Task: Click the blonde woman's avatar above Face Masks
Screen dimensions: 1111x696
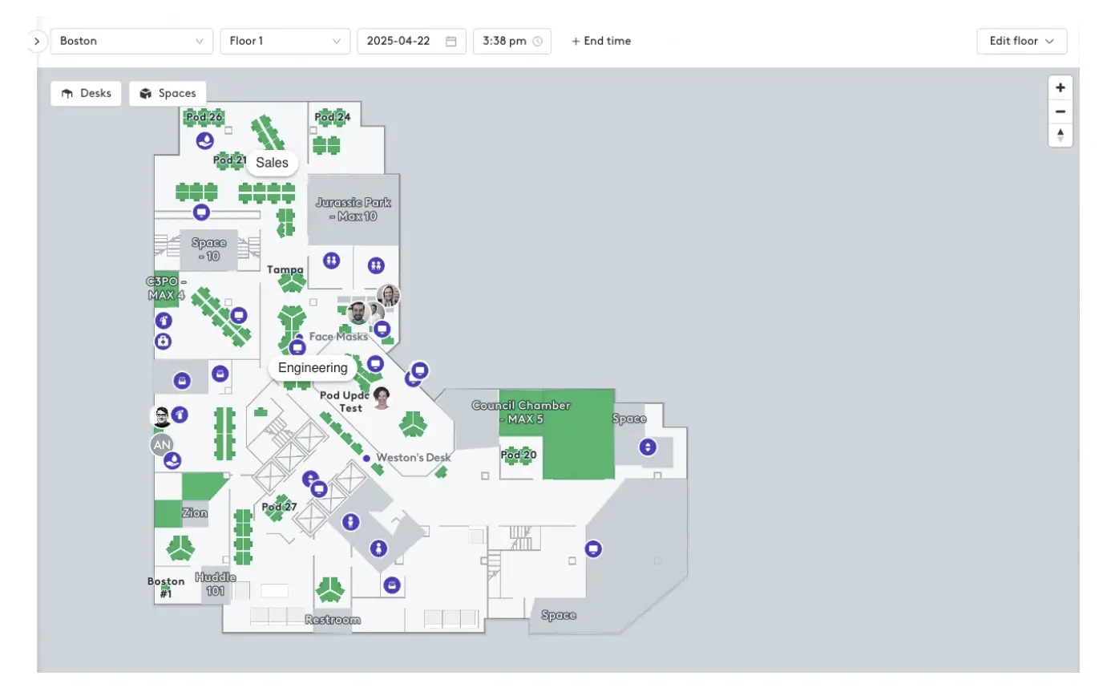Action: click(389, 296)
